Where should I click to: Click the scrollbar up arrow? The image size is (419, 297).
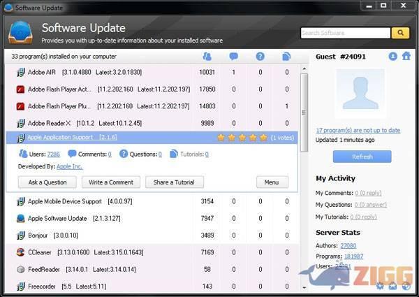[x=304, y=69]
